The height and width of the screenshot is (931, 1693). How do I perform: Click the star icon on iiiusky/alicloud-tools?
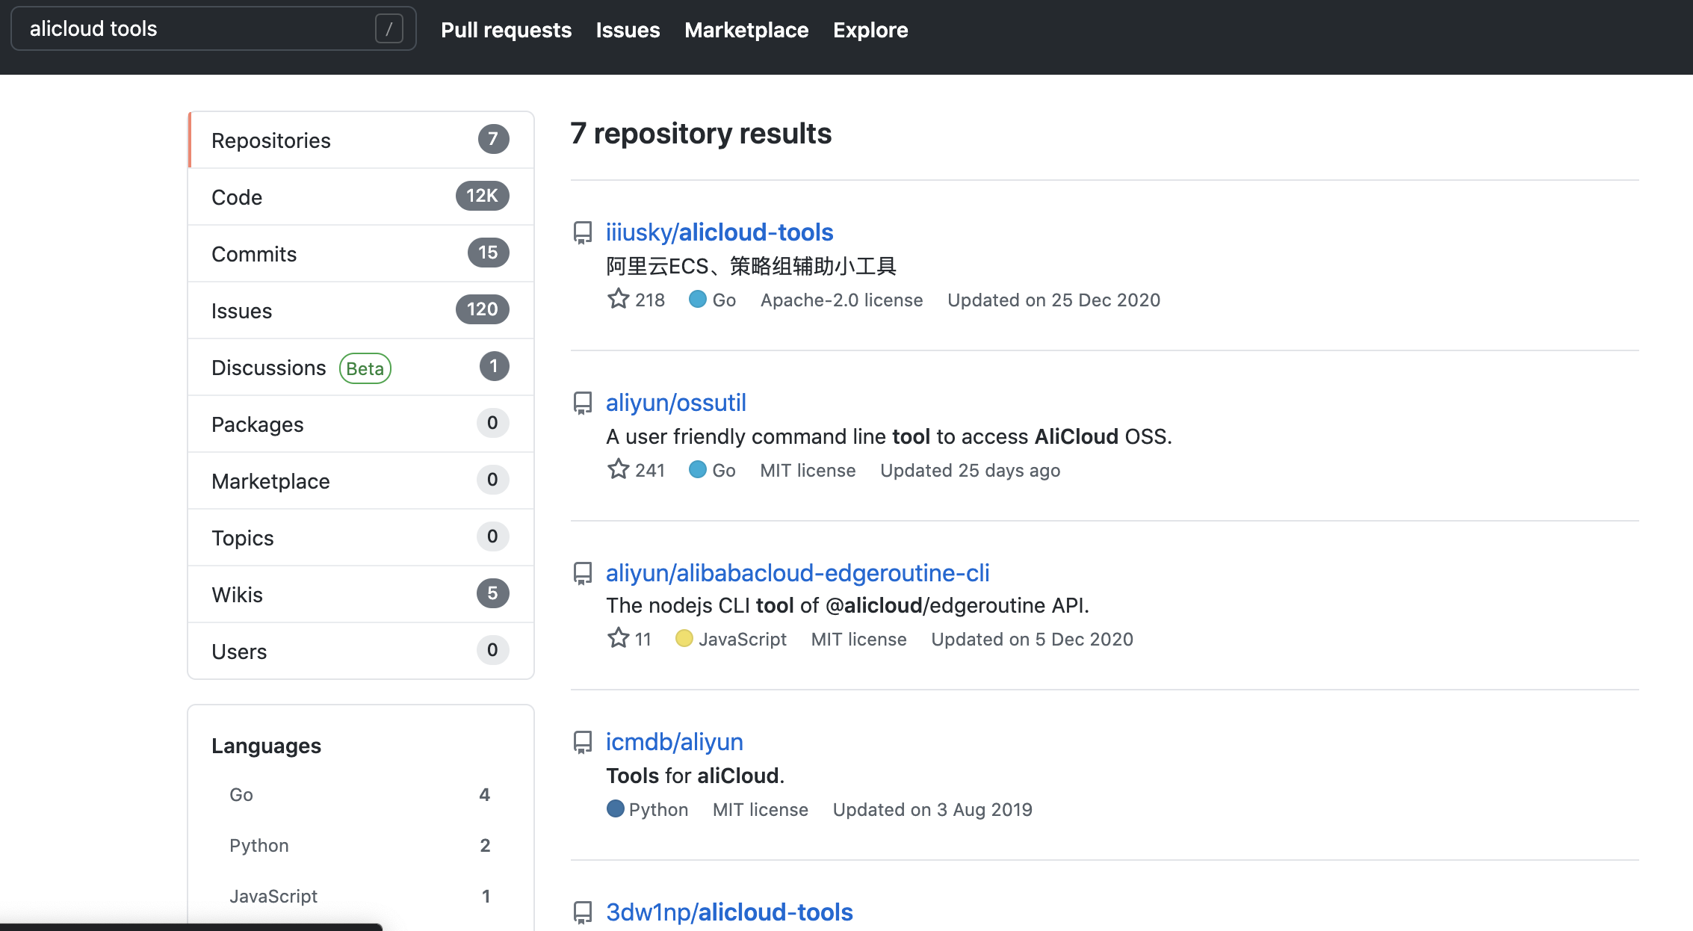618,299
